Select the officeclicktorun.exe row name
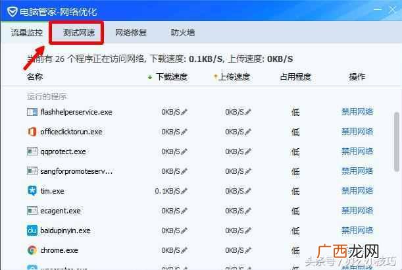This screenshot has height=270, width=402. pyautogui.click(x=71, y=132)
